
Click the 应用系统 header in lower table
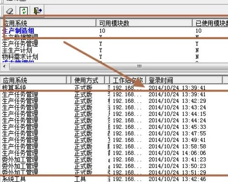(33, 80)
